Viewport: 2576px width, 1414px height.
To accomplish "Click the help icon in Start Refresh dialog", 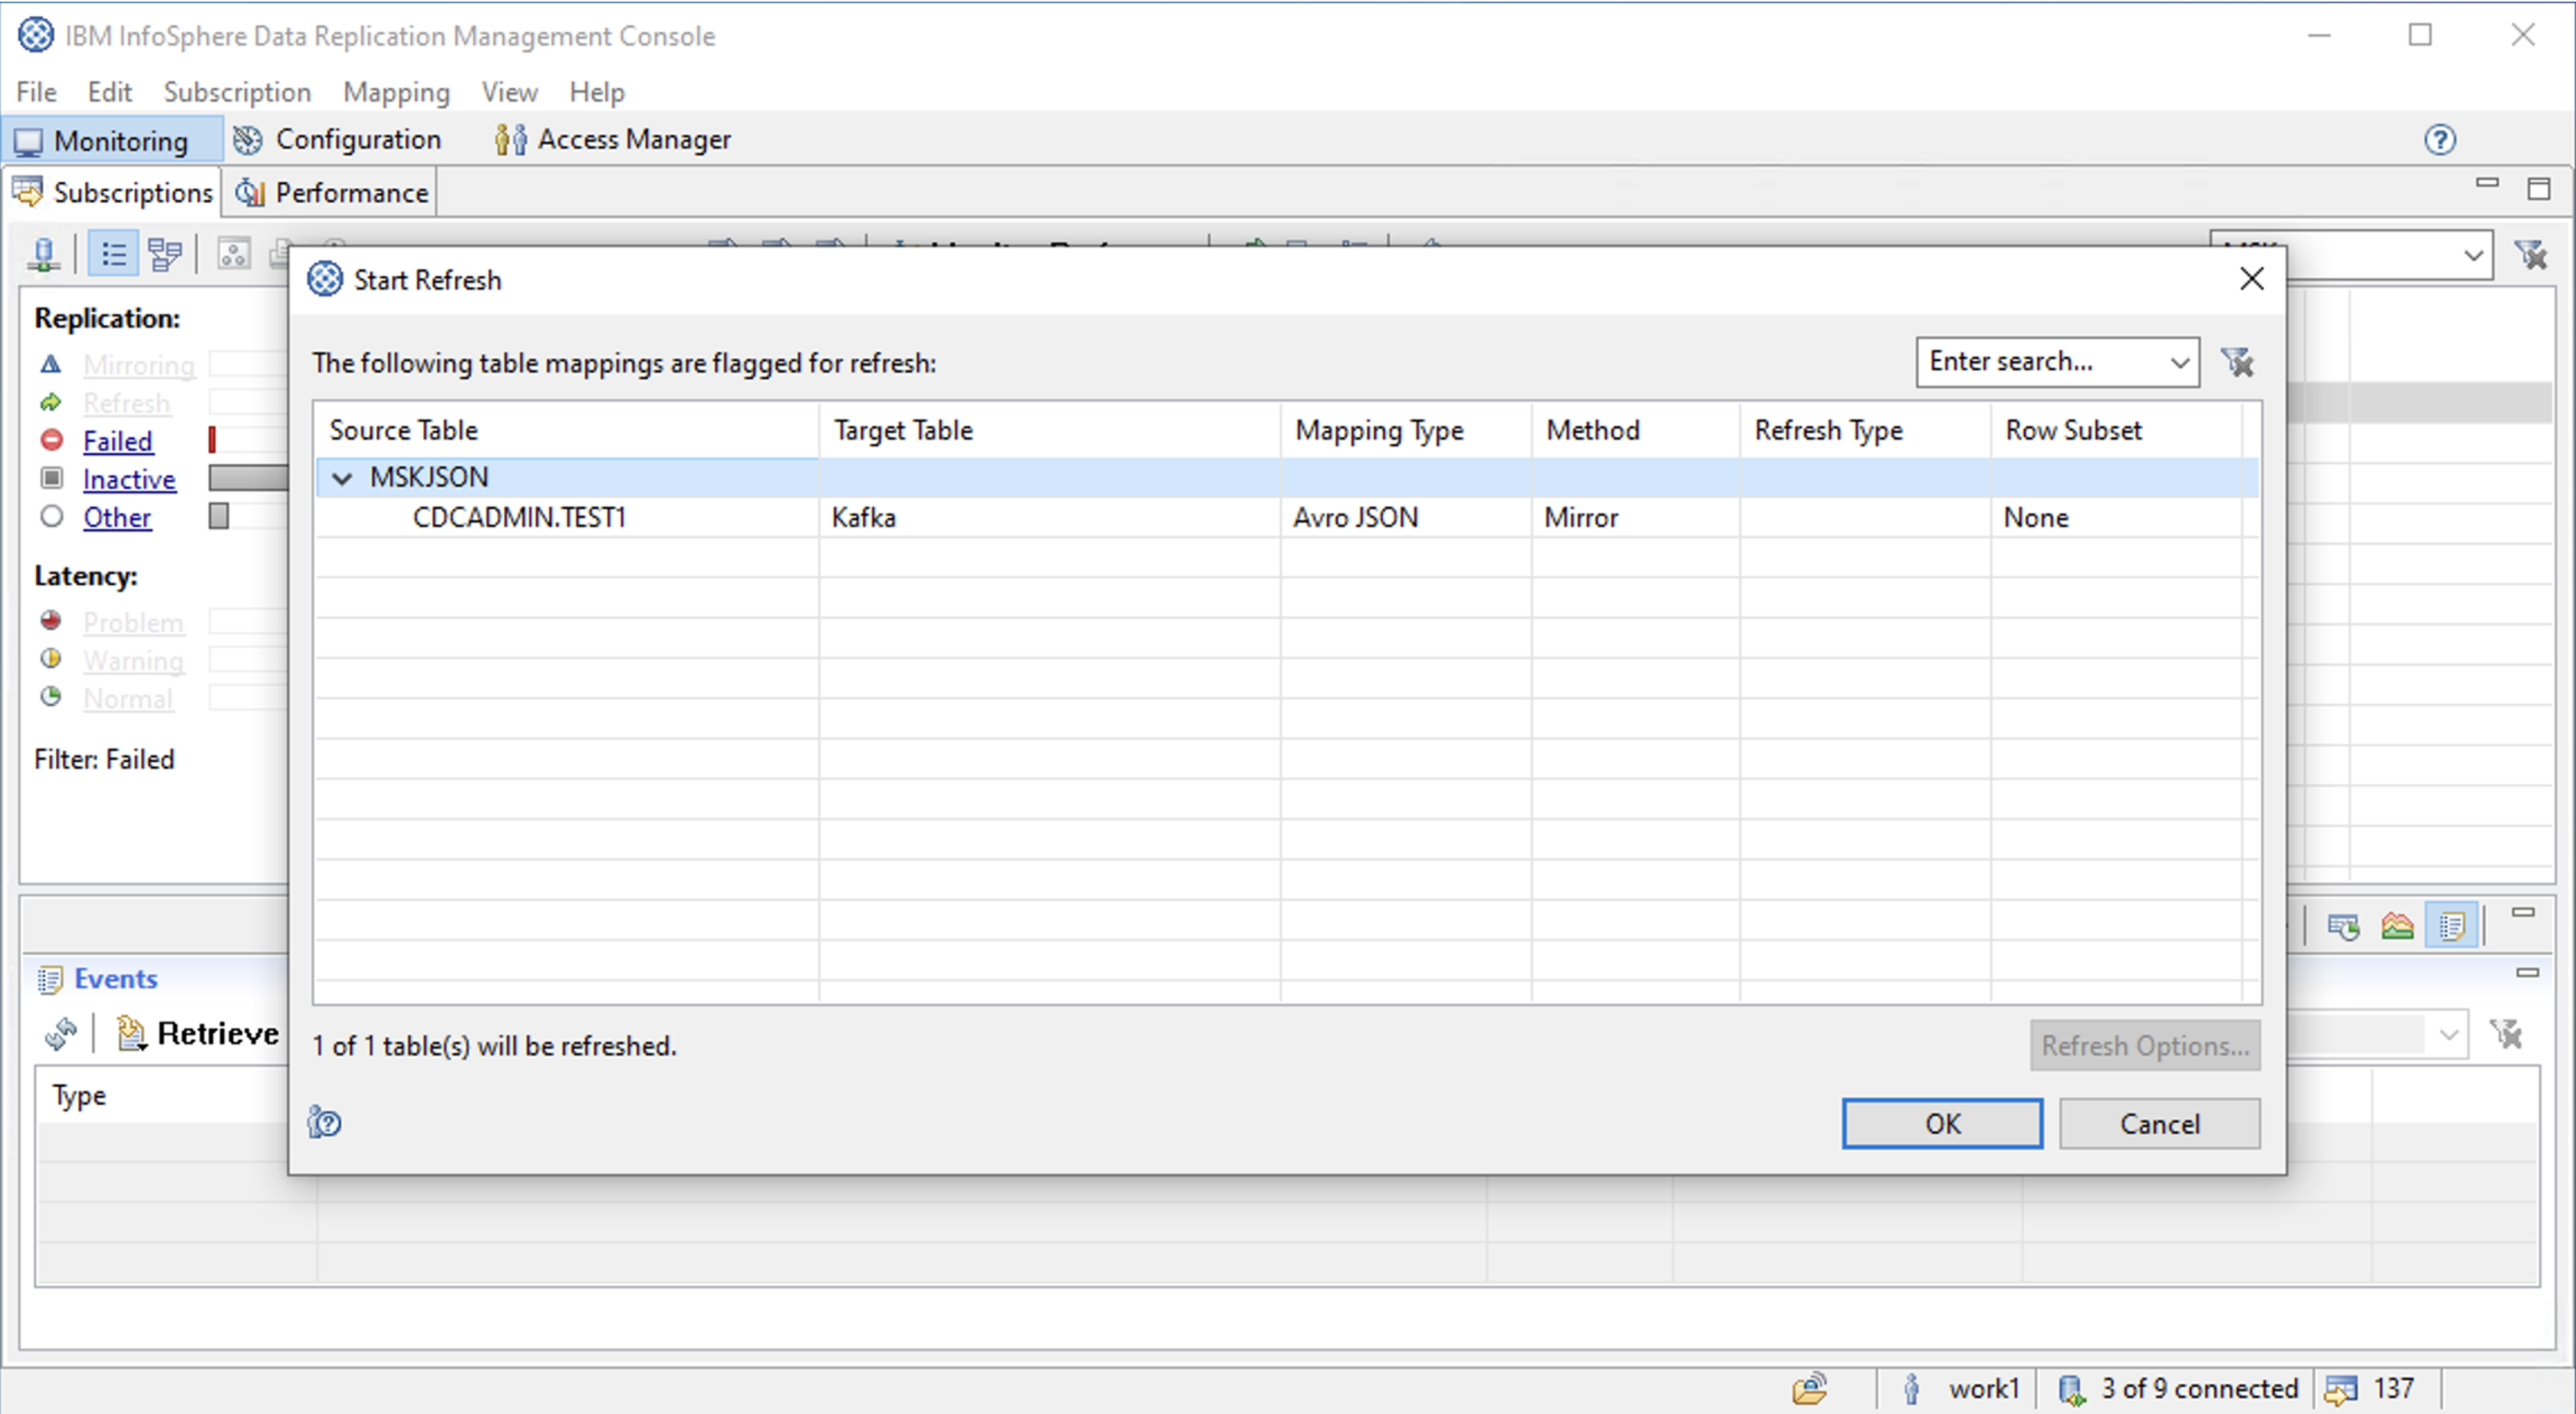I will (325, 1122).
